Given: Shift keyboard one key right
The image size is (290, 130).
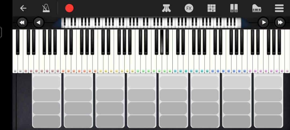Looking at the screenshot, I should pyautogui.click(x=264, y=23).
